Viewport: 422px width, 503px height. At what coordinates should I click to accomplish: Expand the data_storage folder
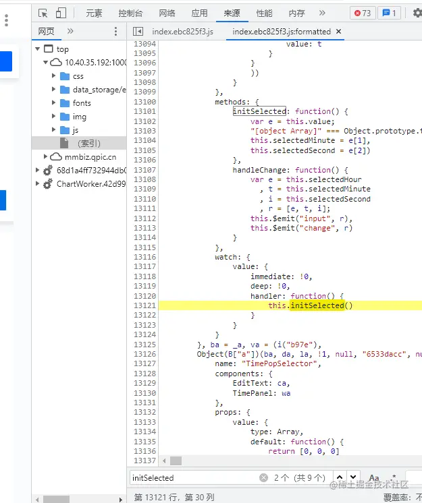click(53, 89)
